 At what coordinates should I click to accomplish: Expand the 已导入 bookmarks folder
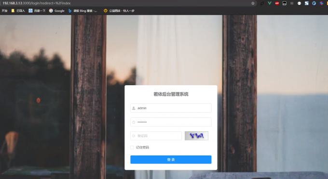click(18, 11)
